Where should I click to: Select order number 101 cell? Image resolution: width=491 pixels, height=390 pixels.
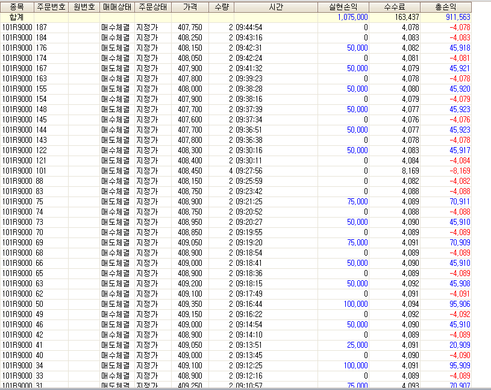click(41, 171)
